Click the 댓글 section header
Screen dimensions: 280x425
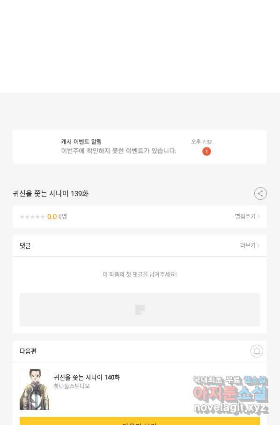click(x=25, y=245)
